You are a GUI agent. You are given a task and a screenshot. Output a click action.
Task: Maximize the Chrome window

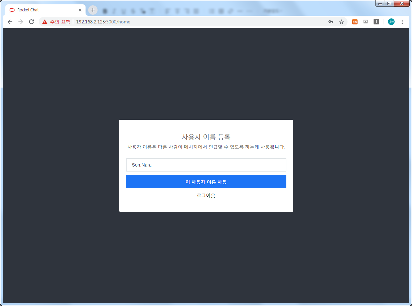pos(389,3)
